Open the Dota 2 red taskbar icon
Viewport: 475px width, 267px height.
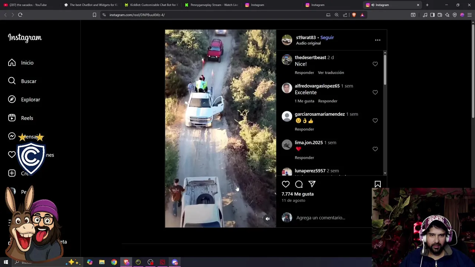coord(163,262)
